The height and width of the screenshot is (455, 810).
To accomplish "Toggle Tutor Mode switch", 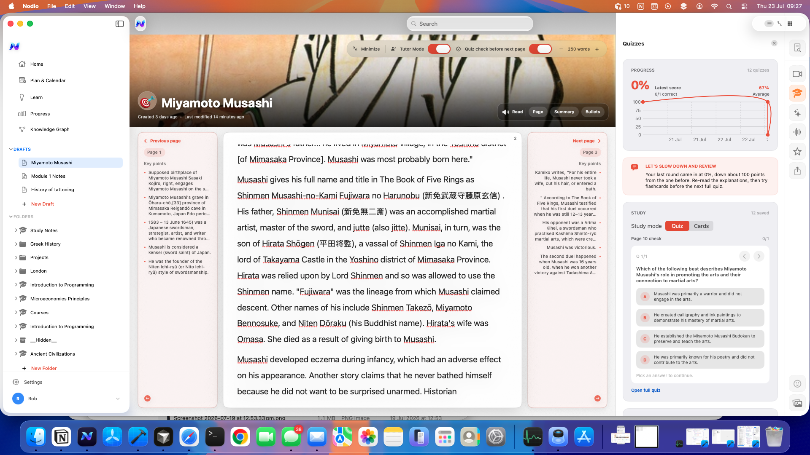I will click(x=439, y=49).
